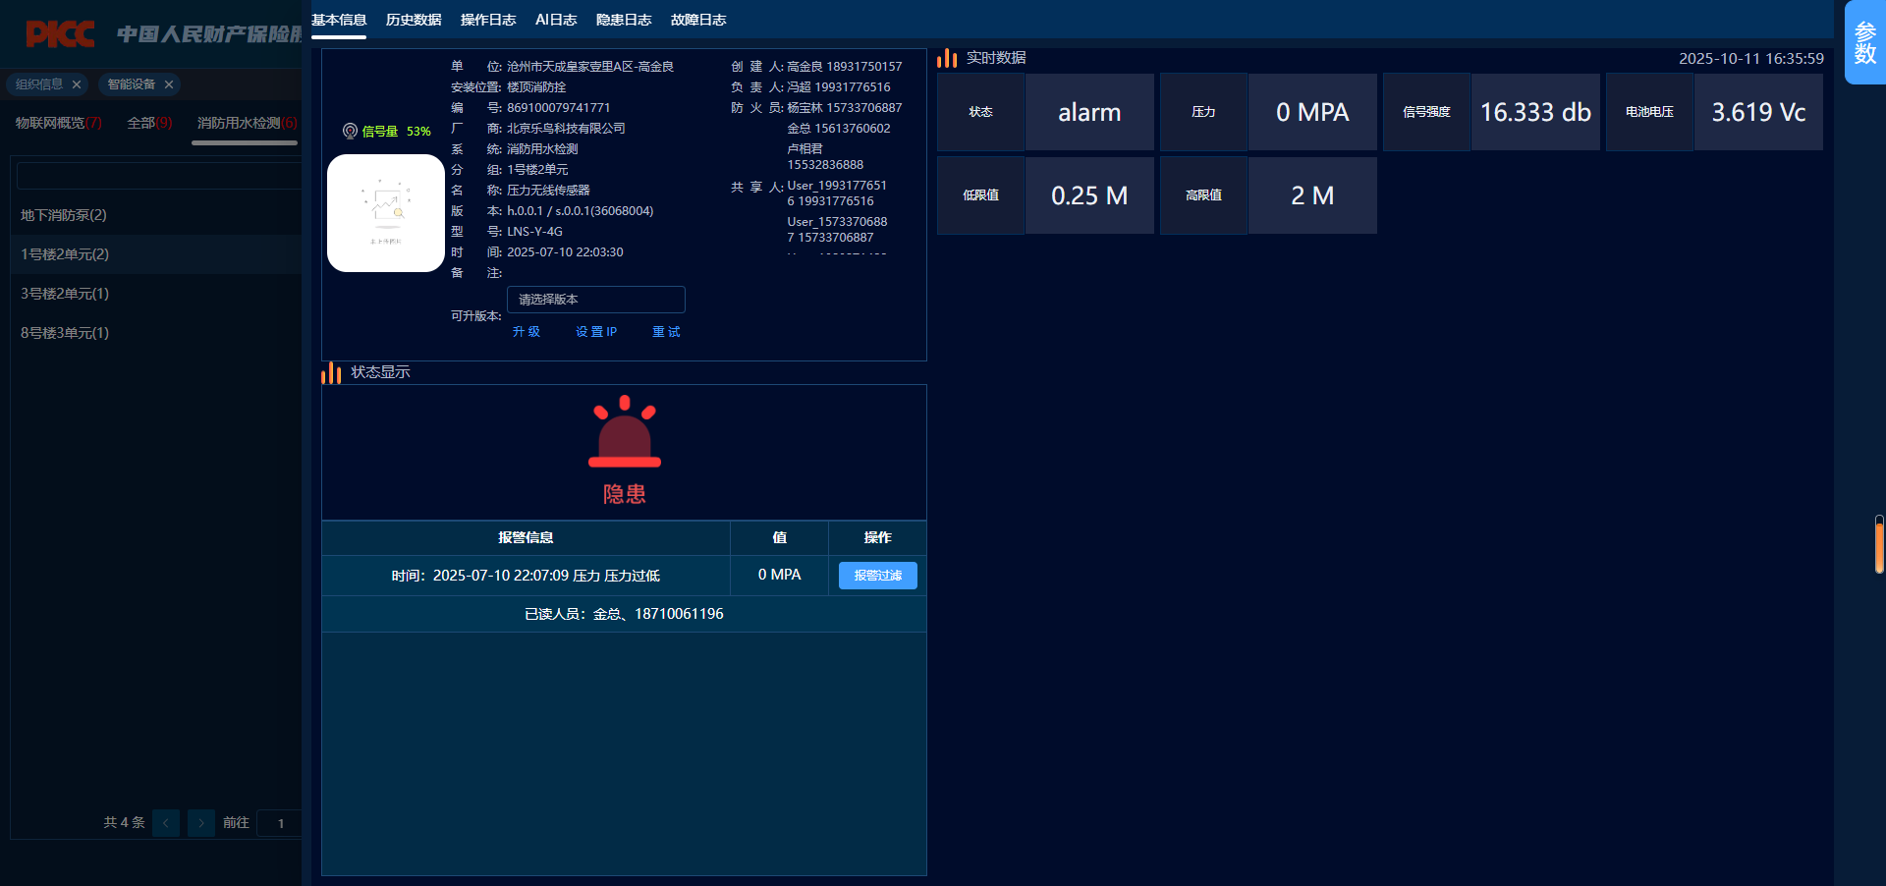
Task: Expand the 地下消防泵(2) group
Action: (64, 215)
